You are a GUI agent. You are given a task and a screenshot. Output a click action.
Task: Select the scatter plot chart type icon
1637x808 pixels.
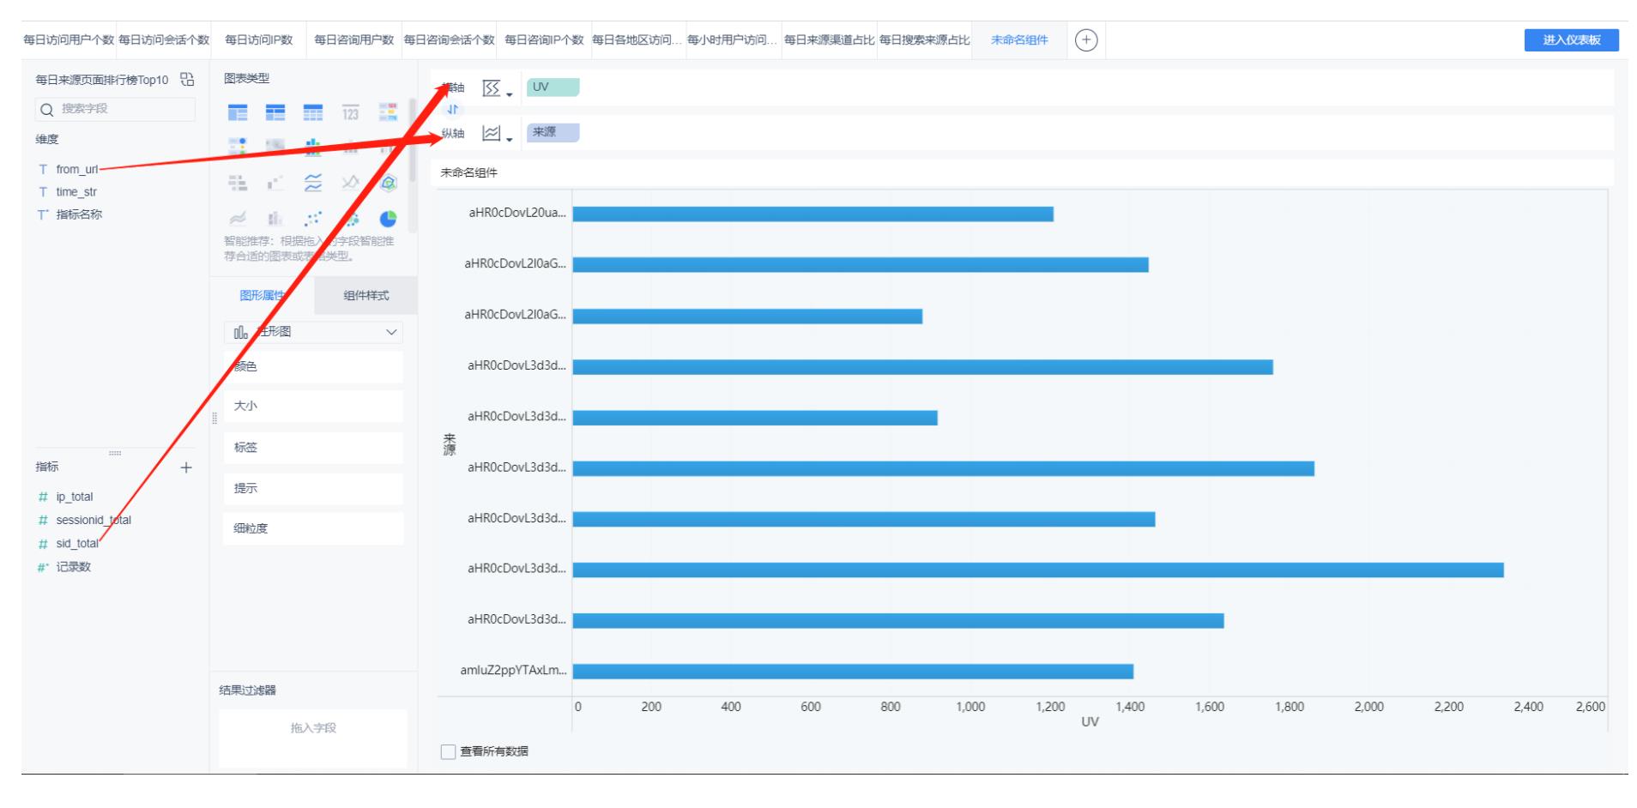coord(313,218)
